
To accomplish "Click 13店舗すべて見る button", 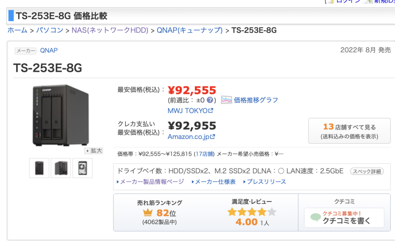I will [x=349, y=131].
